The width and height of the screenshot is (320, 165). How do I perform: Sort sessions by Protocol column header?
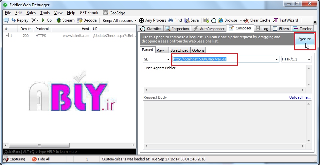click(42, 29)
